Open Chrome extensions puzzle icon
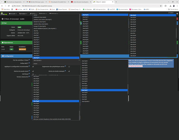This screenshot has height=140, width=179. [x=166, y=6]
